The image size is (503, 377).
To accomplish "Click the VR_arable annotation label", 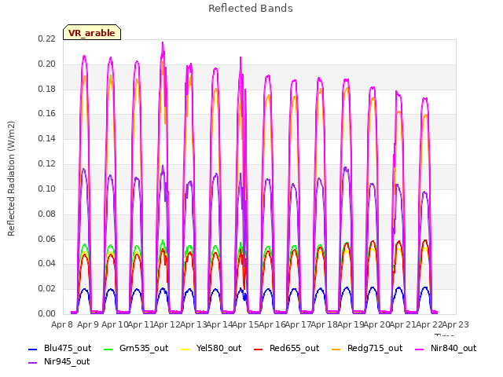I will (x=92, y=33).
